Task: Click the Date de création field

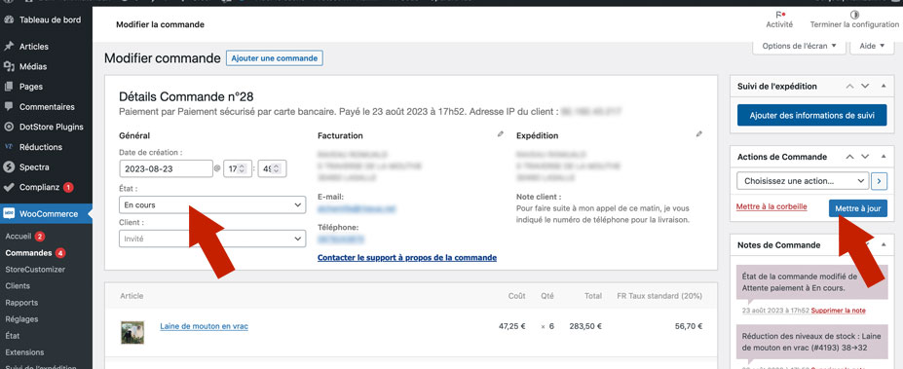Action: [x=166, y=169]
